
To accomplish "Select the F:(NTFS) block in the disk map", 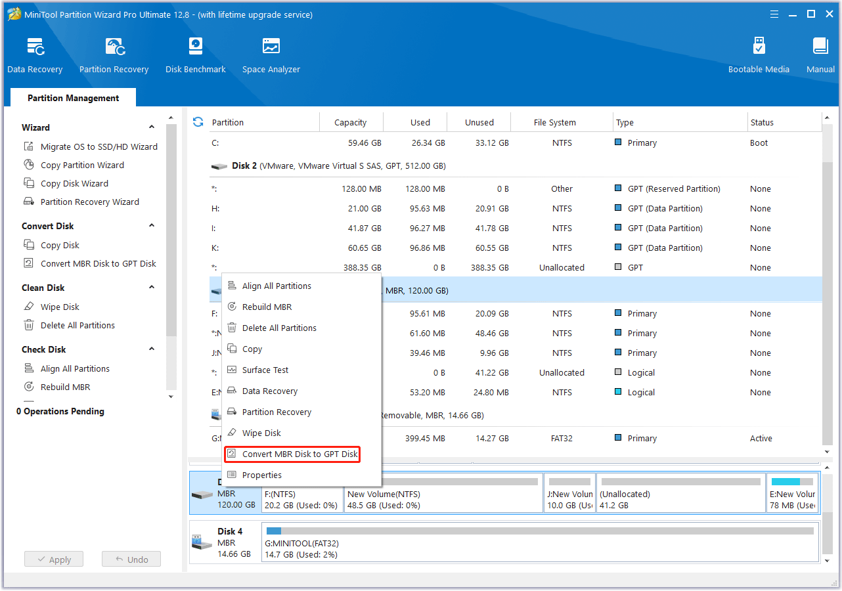I will 302,492.
